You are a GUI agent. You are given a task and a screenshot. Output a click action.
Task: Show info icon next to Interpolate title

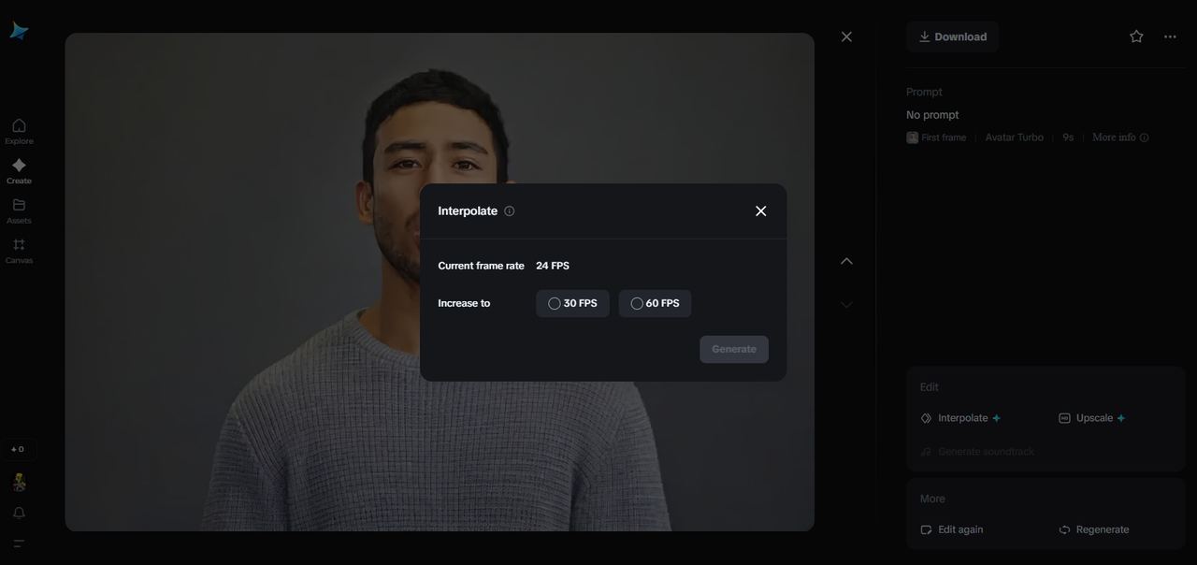pos(510,211)
